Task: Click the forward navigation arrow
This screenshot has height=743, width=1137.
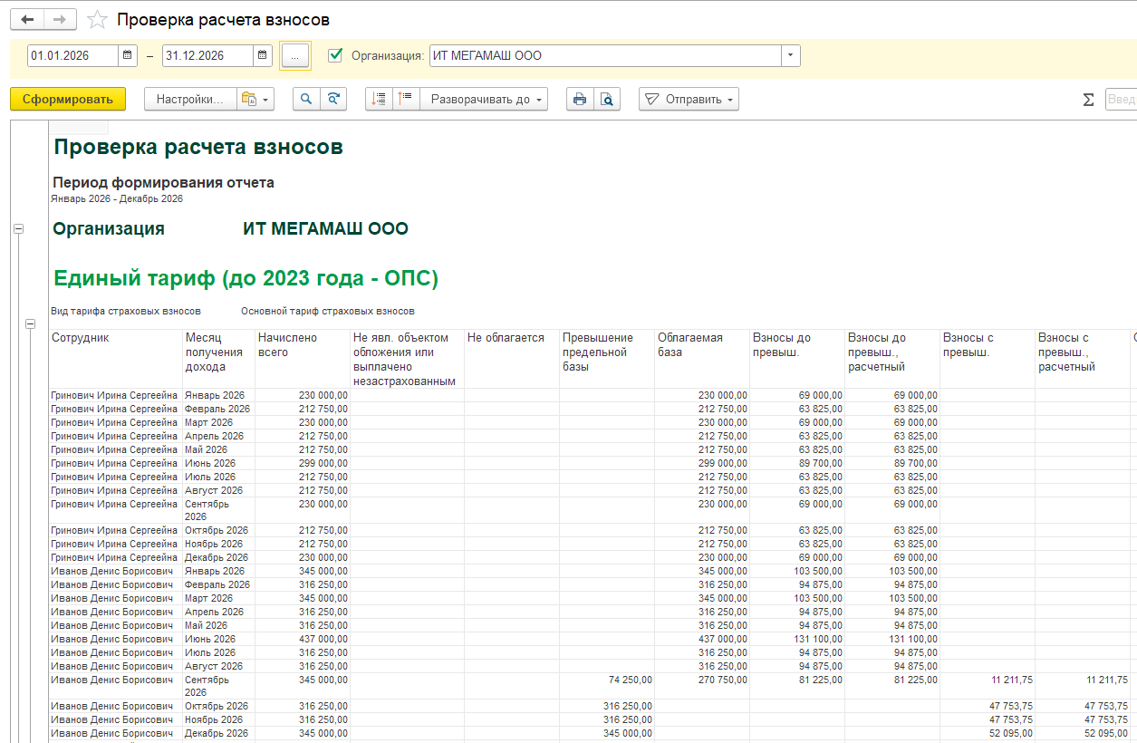Action: 60,20
